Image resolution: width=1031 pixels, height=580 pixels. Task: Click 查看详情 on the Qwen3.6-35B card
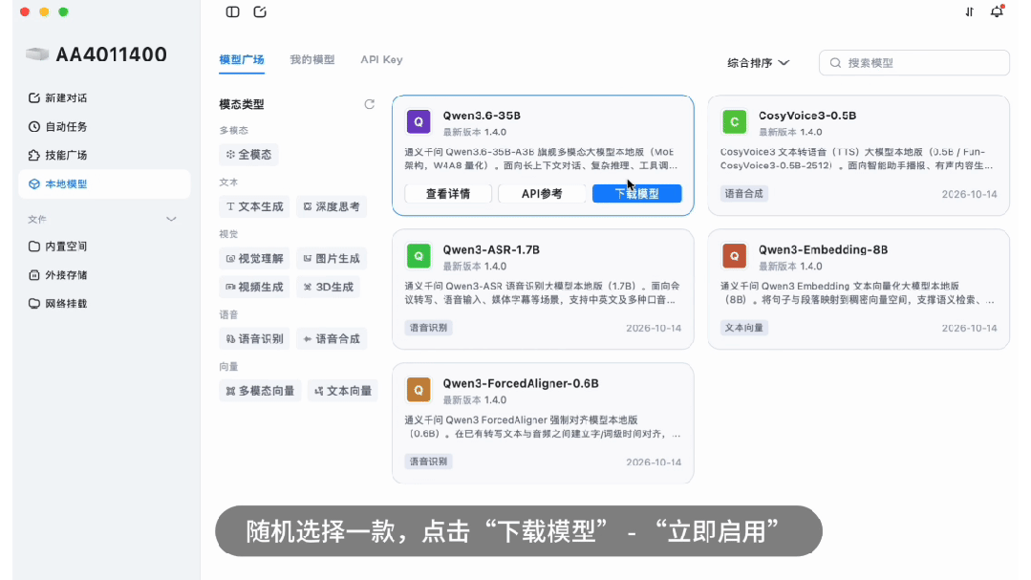448,193
